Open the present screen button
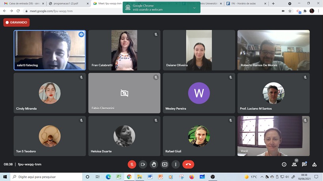 (x=165, y=164)
